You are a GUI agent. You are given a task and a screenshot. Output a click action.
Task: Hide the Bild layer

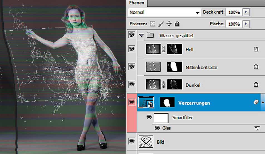tap(132, 141)
